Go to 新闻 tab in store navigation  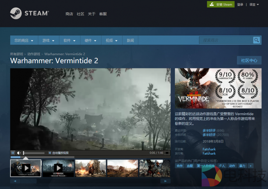130,40
